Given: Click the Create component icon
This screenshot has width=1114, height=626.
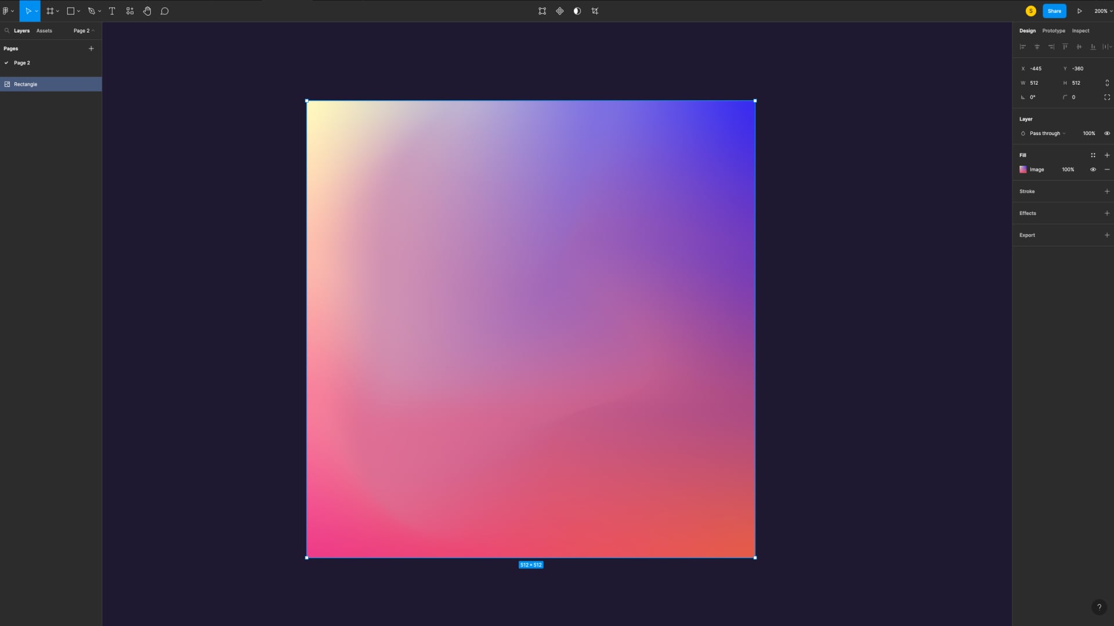Looking at the screenshot, I should (x=560, y=11).
